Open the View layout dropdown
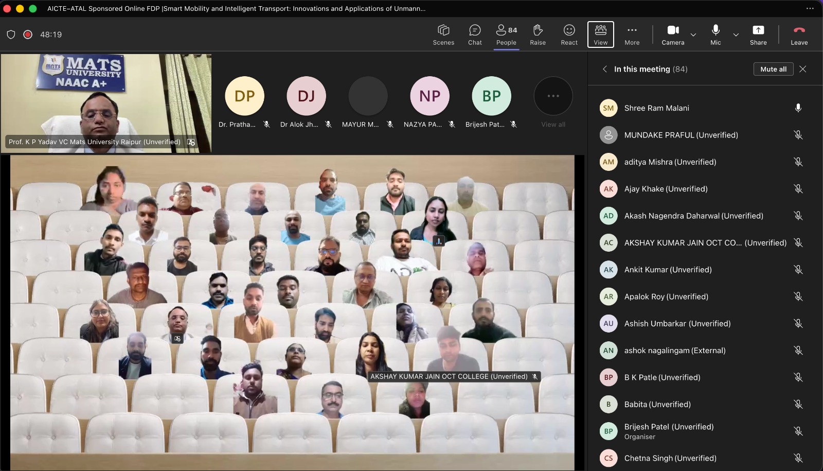The height and width of the screenshot is (471, 823). pyautogui.click(x=600, y=34)
